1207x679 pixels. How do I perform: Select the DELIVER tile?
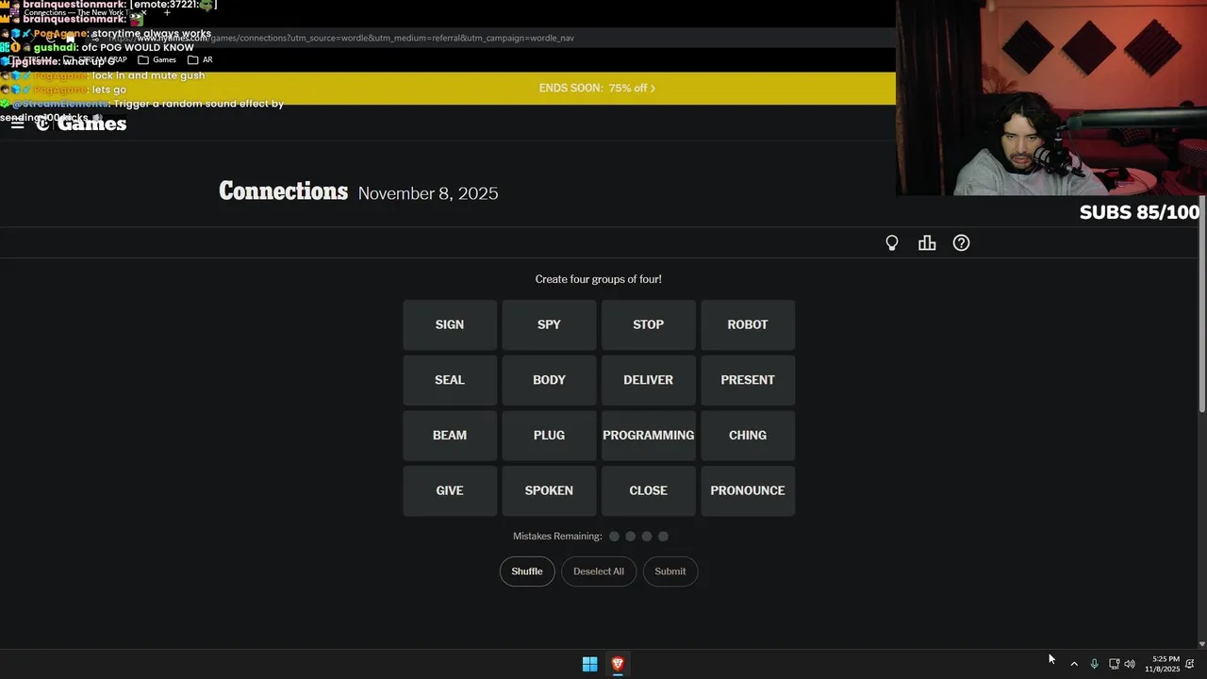tap(649, 380)
